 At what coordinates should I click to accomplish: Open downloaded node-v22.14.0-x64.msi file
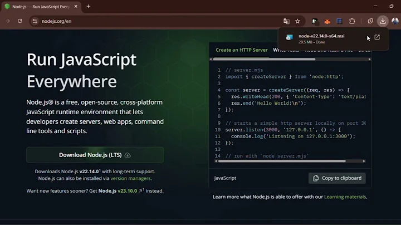321,36
